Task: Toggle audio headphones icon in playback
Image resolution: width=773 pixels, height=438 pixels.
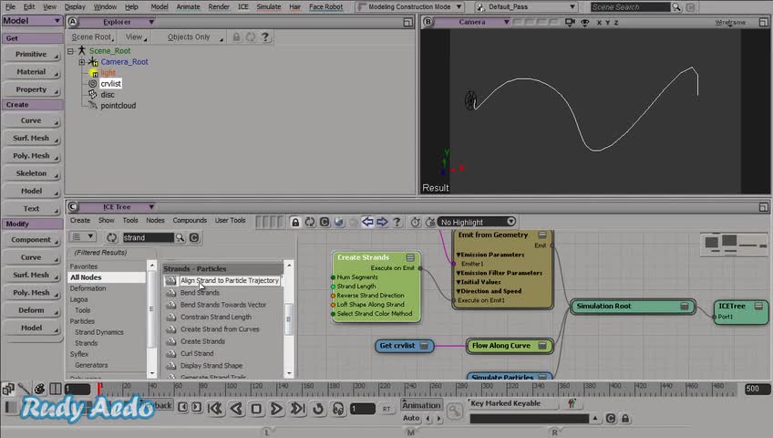Action: click(338, 409)
